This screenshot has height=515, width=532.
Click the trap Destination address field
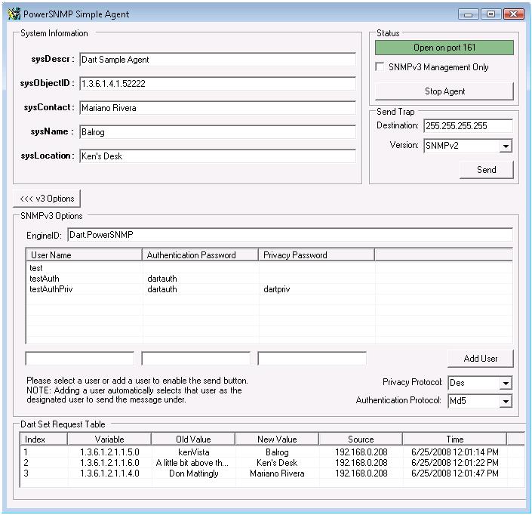click(468, 126)
